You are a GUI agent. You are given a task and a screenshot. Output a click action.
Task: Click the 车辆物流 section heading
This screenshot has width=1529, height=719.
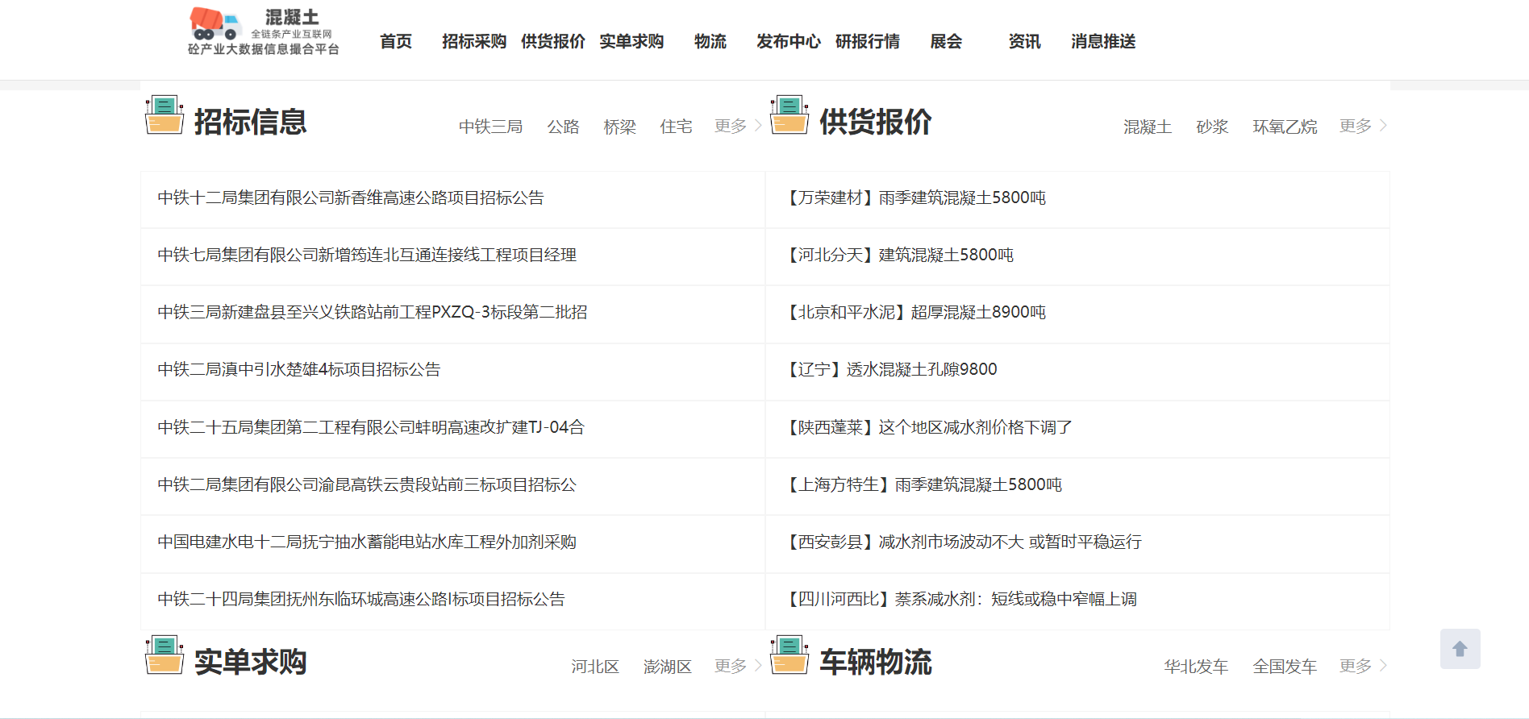pyautogui.click(x=876, y=663)
